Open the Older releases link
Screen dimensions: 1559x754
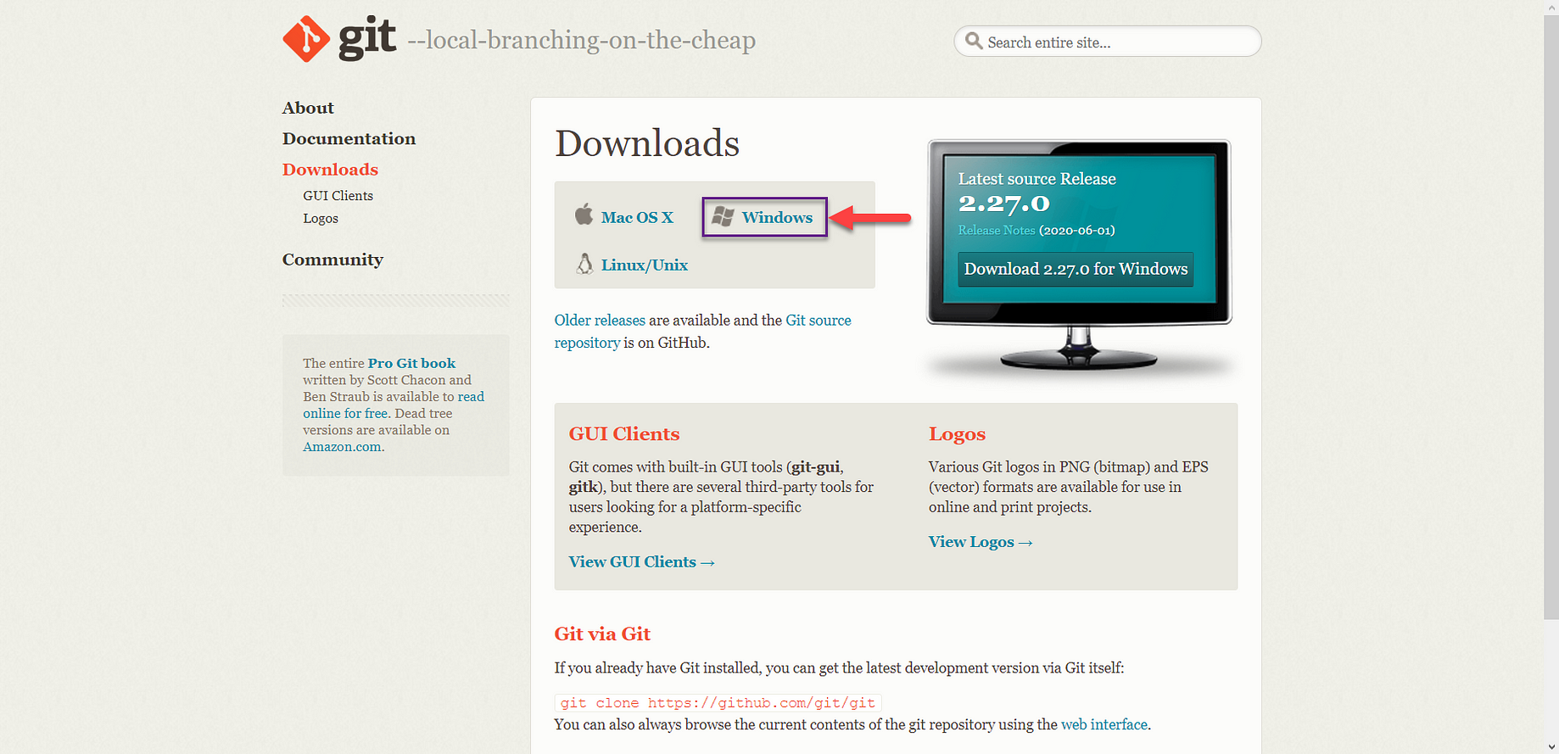(x=600, y=321)
